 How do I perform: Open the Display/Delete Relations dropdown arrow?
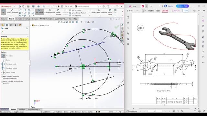99,16
